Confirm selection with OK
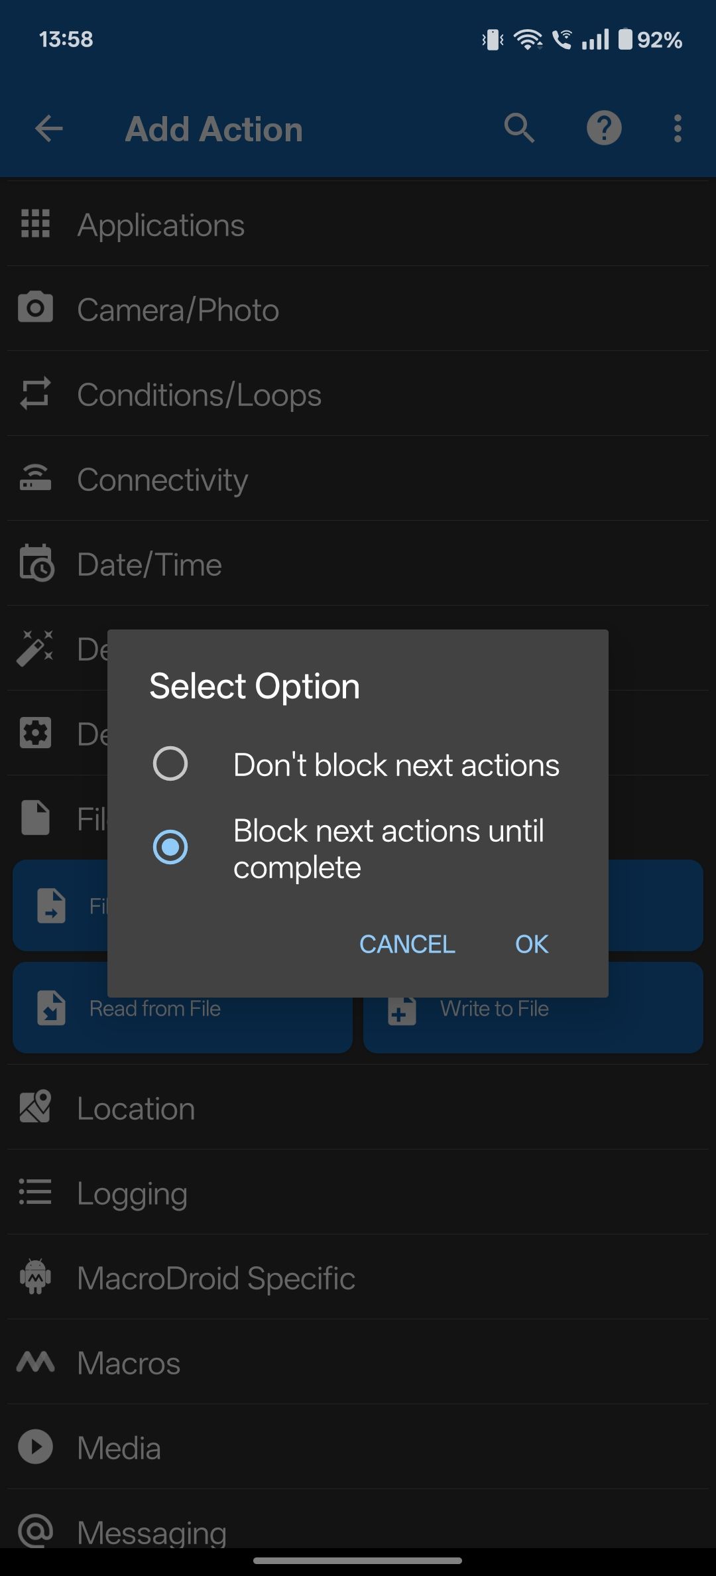The width and height of the screenshot is (716, 1576). pyautogui.click(x=532, y=944)
